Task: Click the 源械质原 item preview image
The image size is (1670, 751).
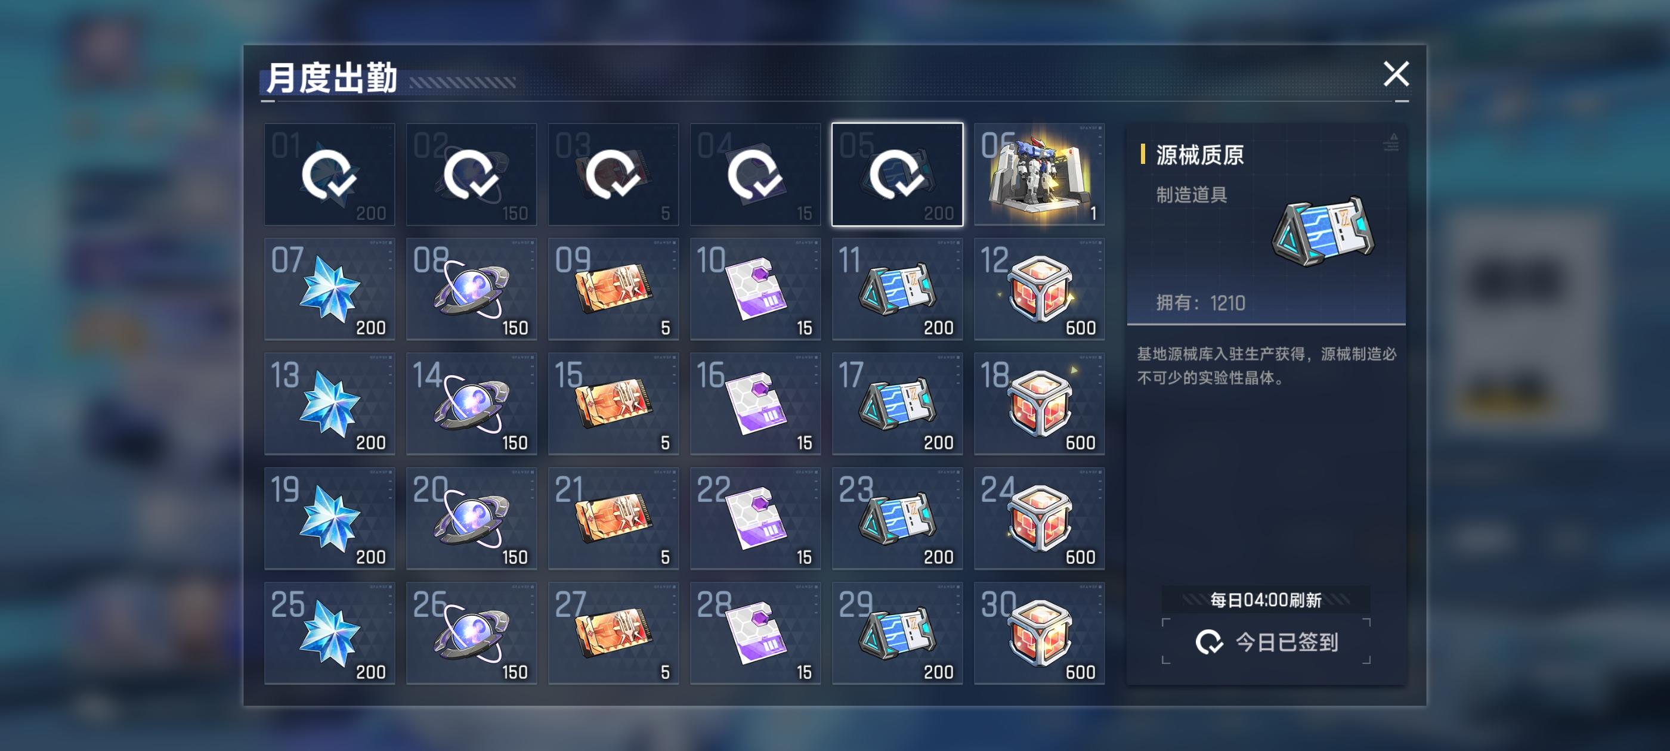Action: (x=1322, y=231)
